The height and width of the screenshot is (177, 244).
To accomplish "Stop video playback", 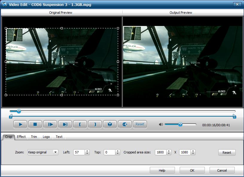I will coord(35,124).
